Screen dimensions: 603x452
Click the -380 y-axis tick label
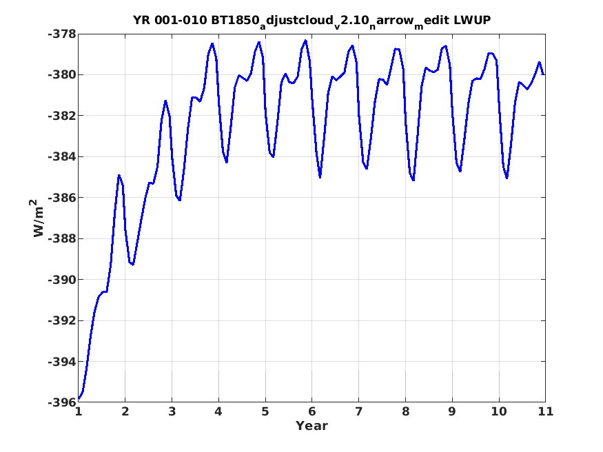pyautogui.click(x=62, y=74)
